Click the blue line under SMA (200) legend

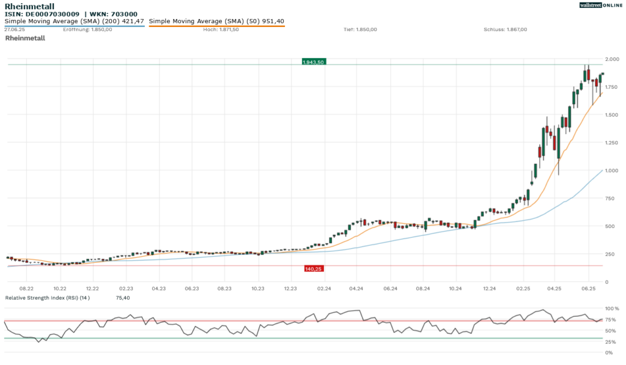[x=74, y=26]
